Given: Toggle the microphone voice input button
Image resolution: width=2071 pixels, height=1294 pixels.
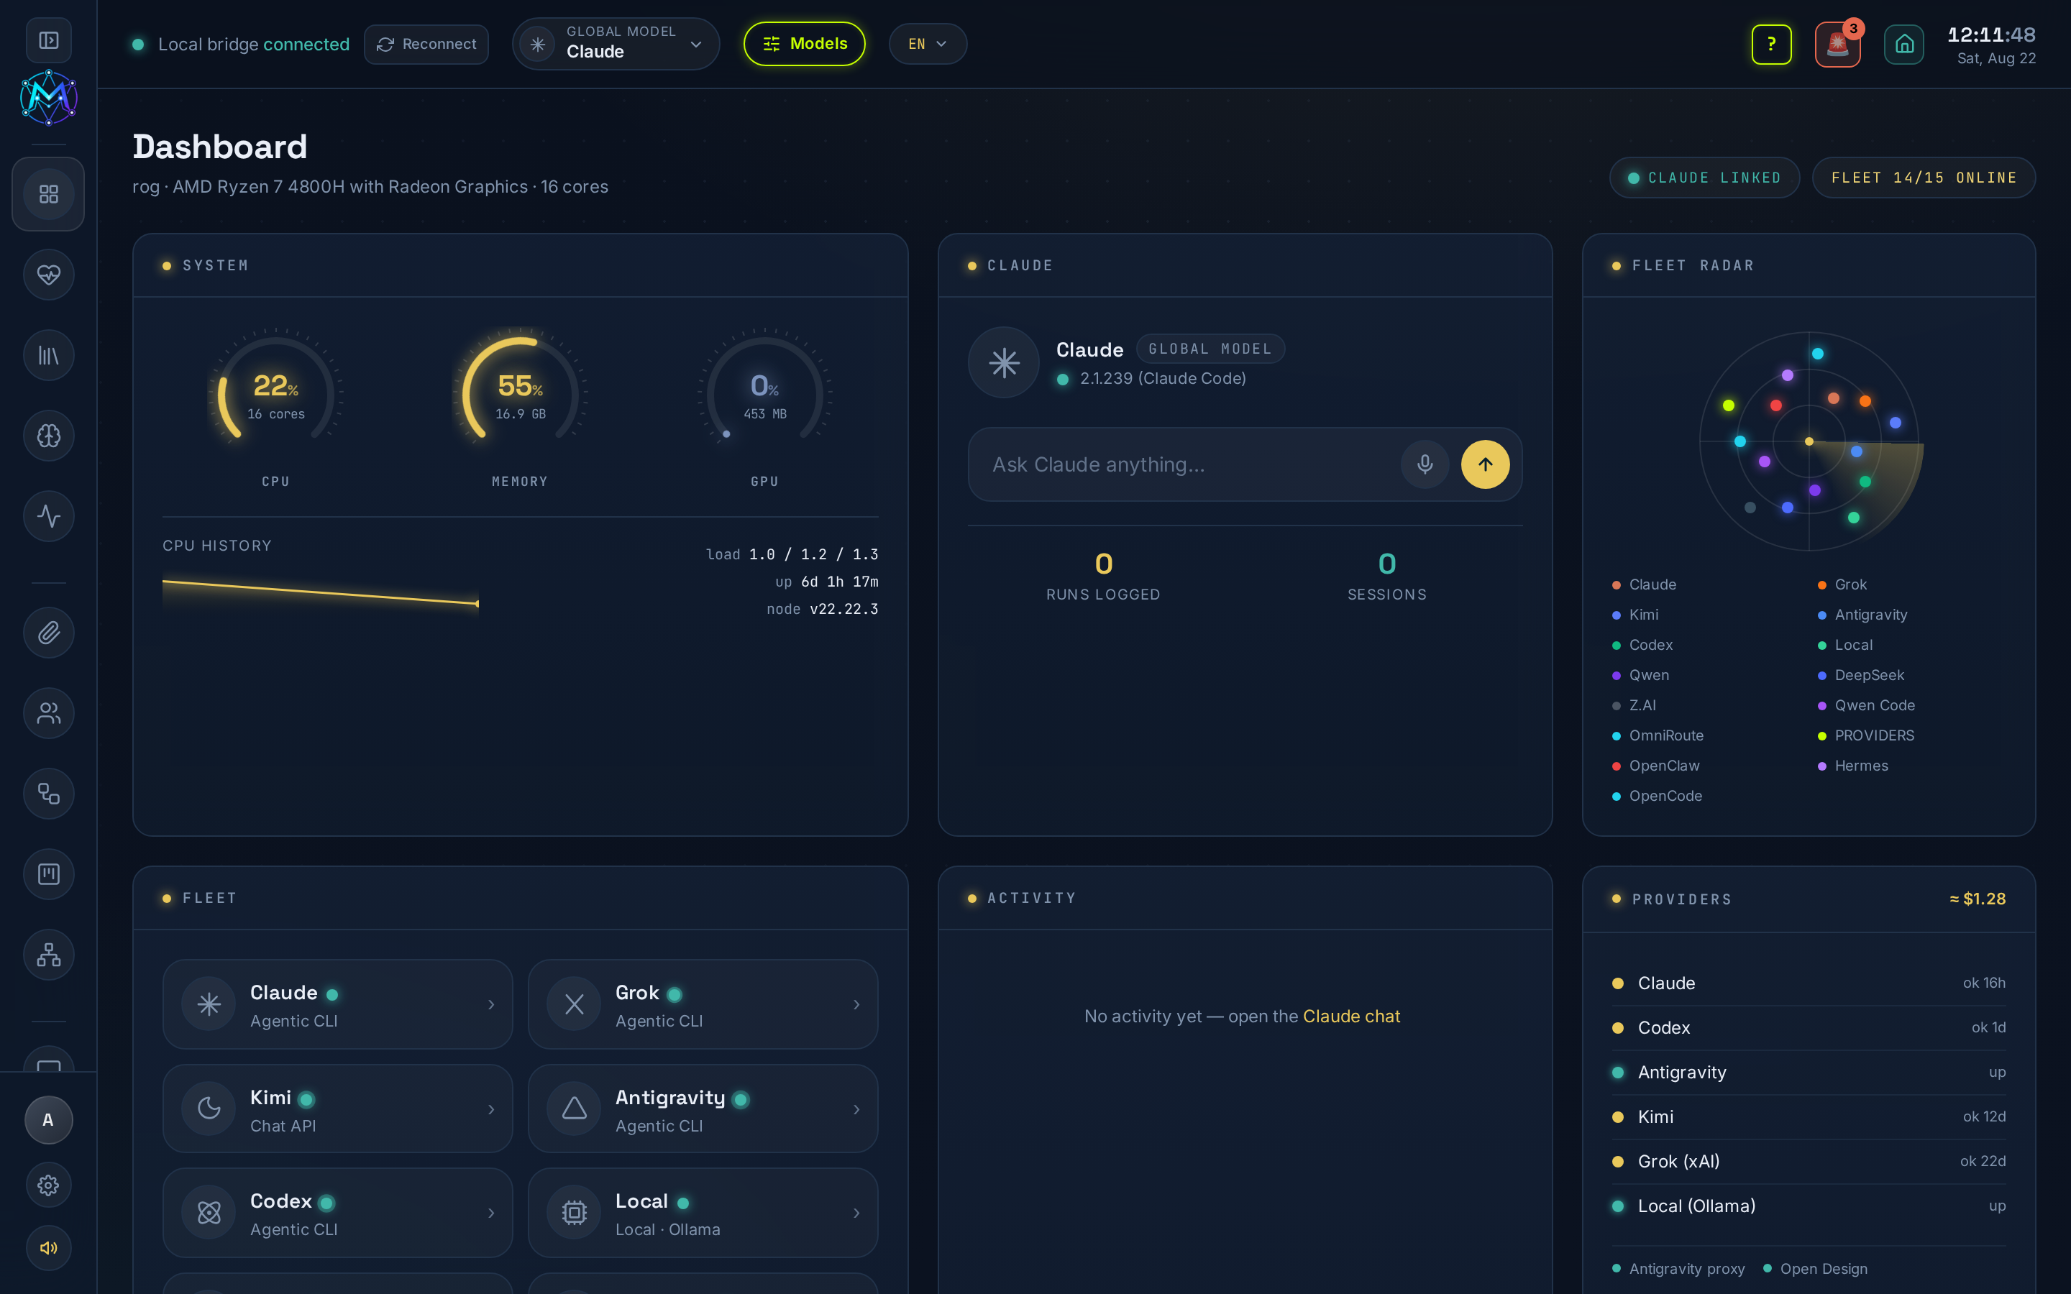Looking at the screenshot, I should [1425, 464].
